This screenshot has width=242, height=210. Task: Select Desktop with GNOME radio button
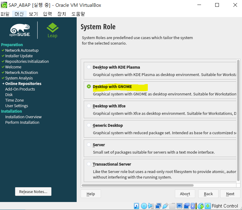click(89, 87)
